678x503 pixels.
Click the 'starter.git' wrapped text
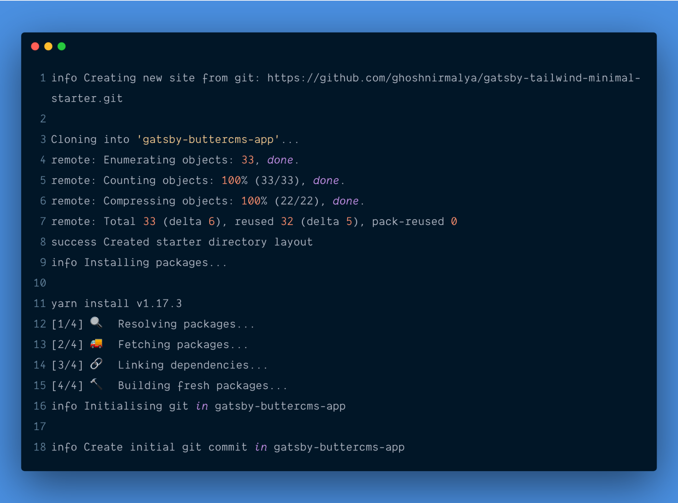(87, 98)
